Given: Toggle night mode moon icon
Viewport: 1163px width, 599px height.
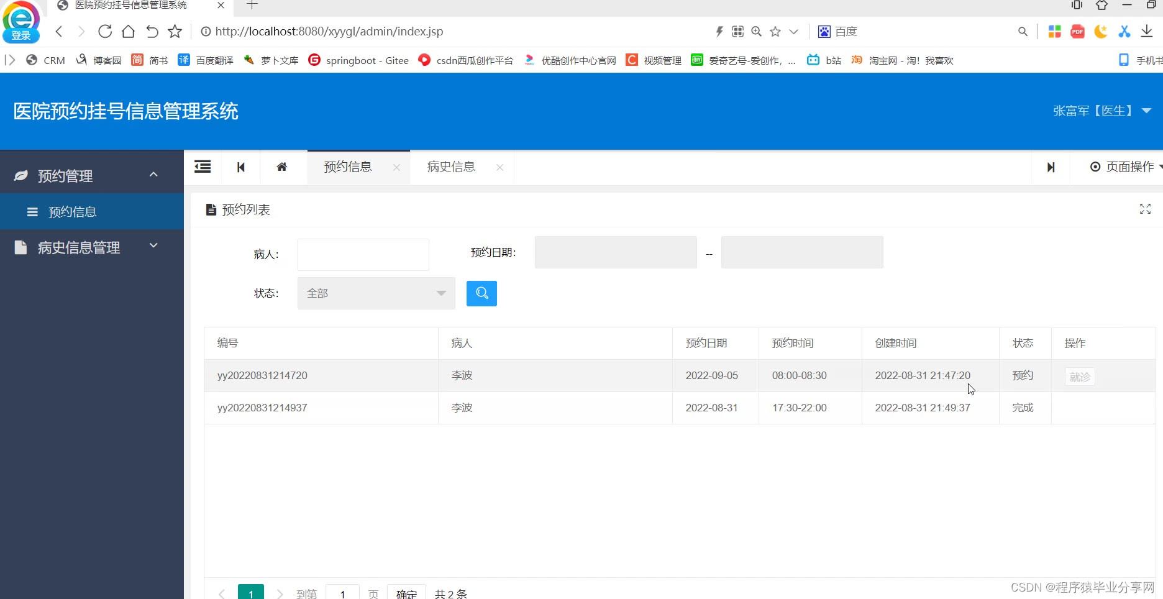Looking at the screenshot, I should [x=1101, y=31].
